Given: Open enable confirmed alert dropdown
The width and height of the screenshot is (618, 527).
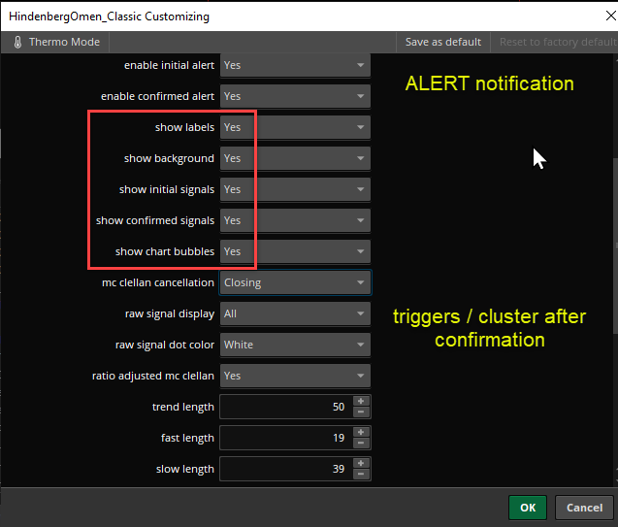Looking at the screenshot, I should pyautogui.click(x=295, y=96).
